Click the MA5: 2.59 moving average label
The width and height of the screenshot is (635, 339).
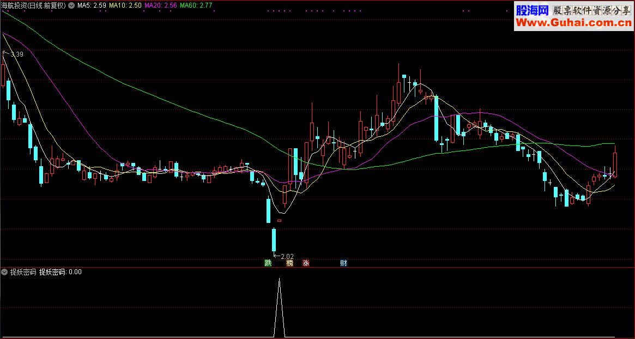pos(92,5)
